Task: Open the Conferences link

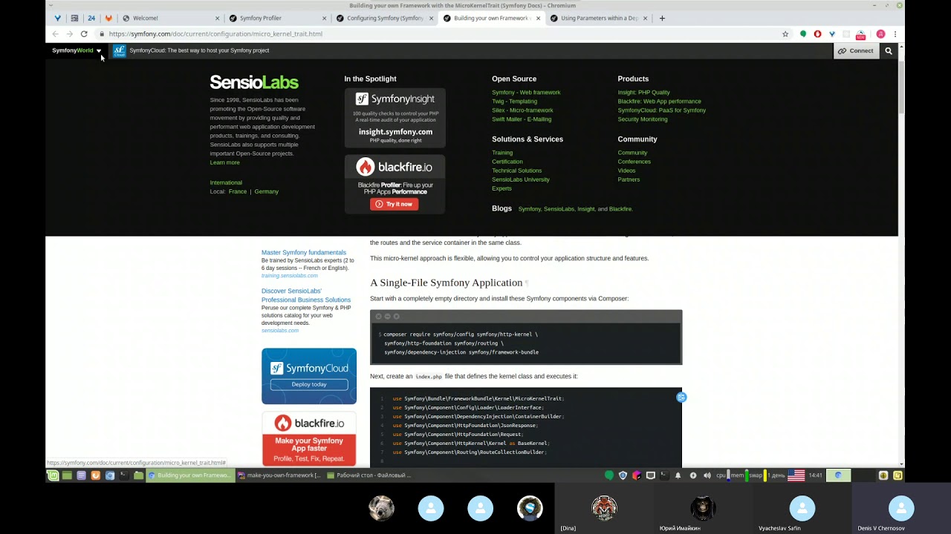Action: coord(634,161)
